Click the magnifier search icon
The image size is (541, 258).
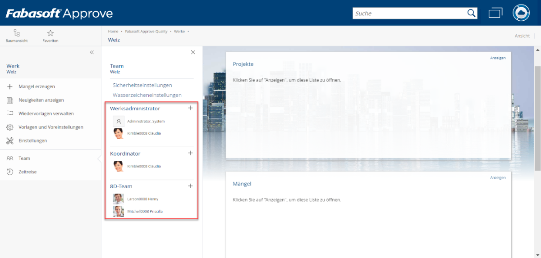[471, 13]
